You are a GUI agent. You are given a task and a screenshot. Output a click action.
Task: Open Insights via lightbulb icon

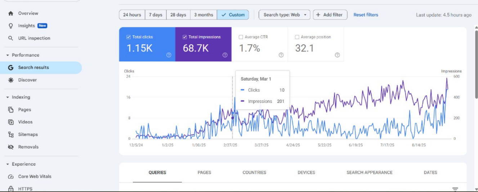[11, 26]
